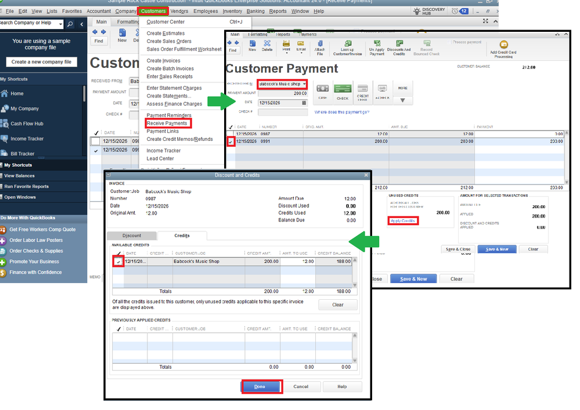Click New icon in Customer Payment toolbar

click(x=253, y=46)
